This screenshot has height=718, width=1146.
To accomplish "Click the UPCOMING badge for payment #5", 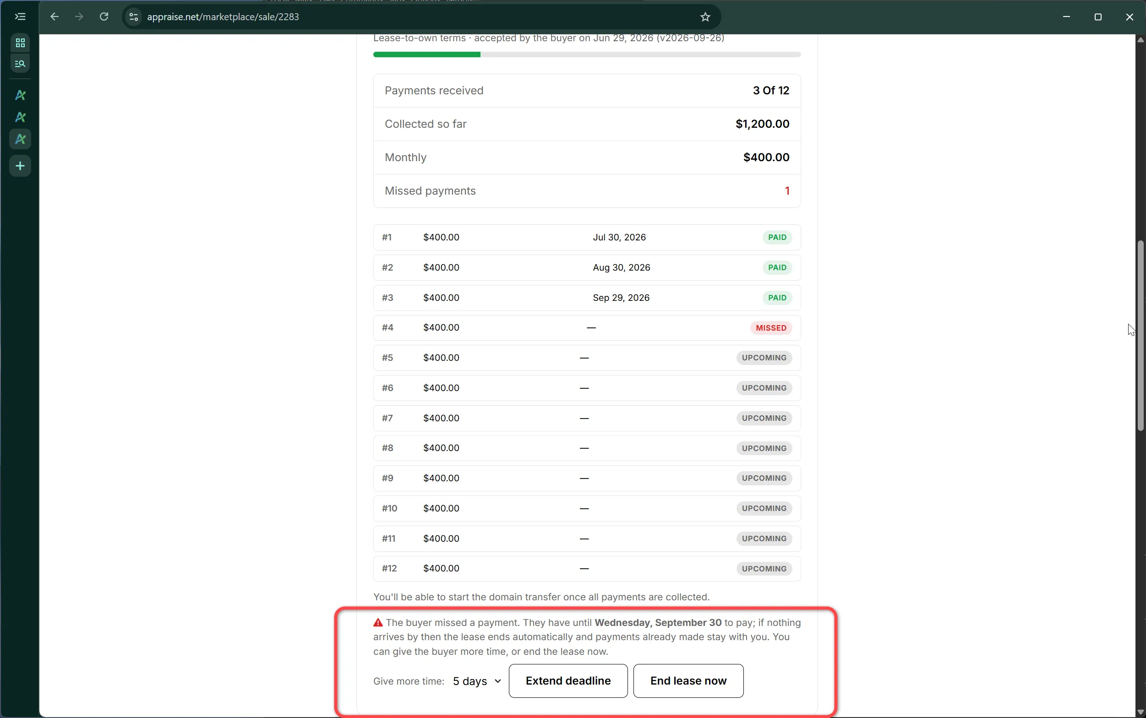I will (764, 358).
